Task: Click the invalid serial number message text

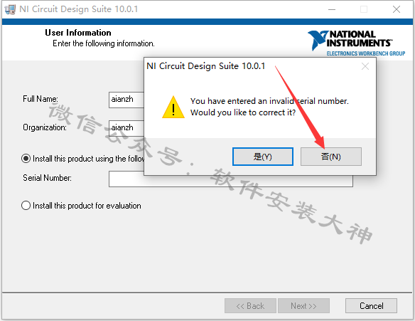Action: tap(269, 107)
